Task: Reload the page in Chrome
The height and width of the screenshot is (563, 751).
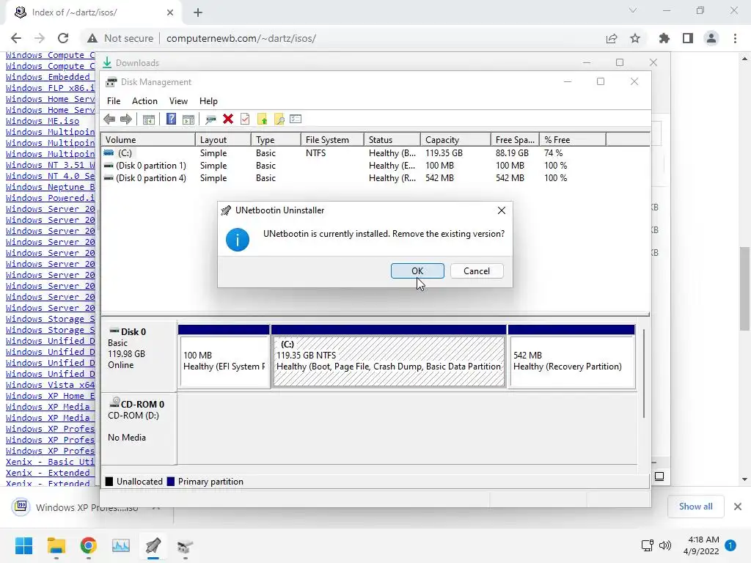Action: pyautogui.click(x=63, y=38)
